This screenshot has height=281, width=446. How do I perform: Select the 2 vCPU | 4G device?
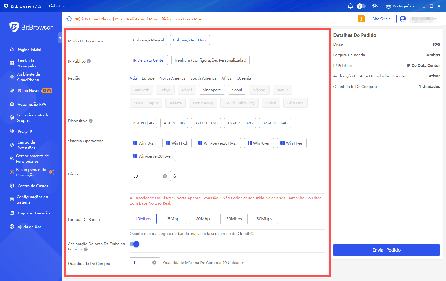tap(143, 123)
